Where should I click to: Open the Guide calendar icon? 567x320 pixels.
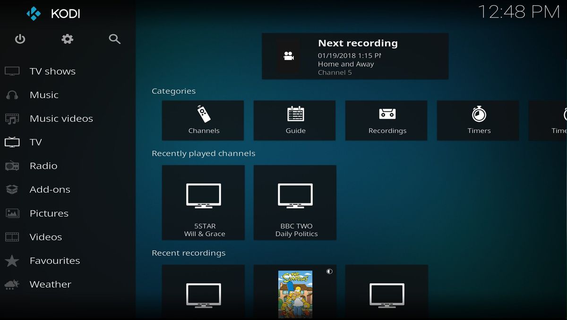pyautogui.click(x=294, y=115)
